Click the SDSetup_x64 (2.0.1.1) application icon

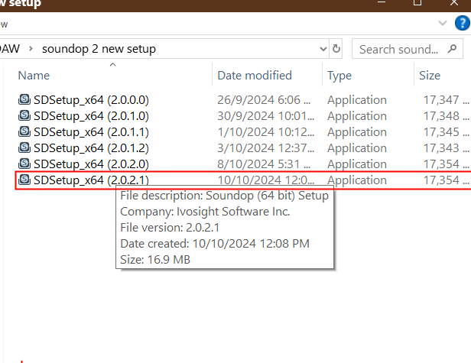(24, 132)
